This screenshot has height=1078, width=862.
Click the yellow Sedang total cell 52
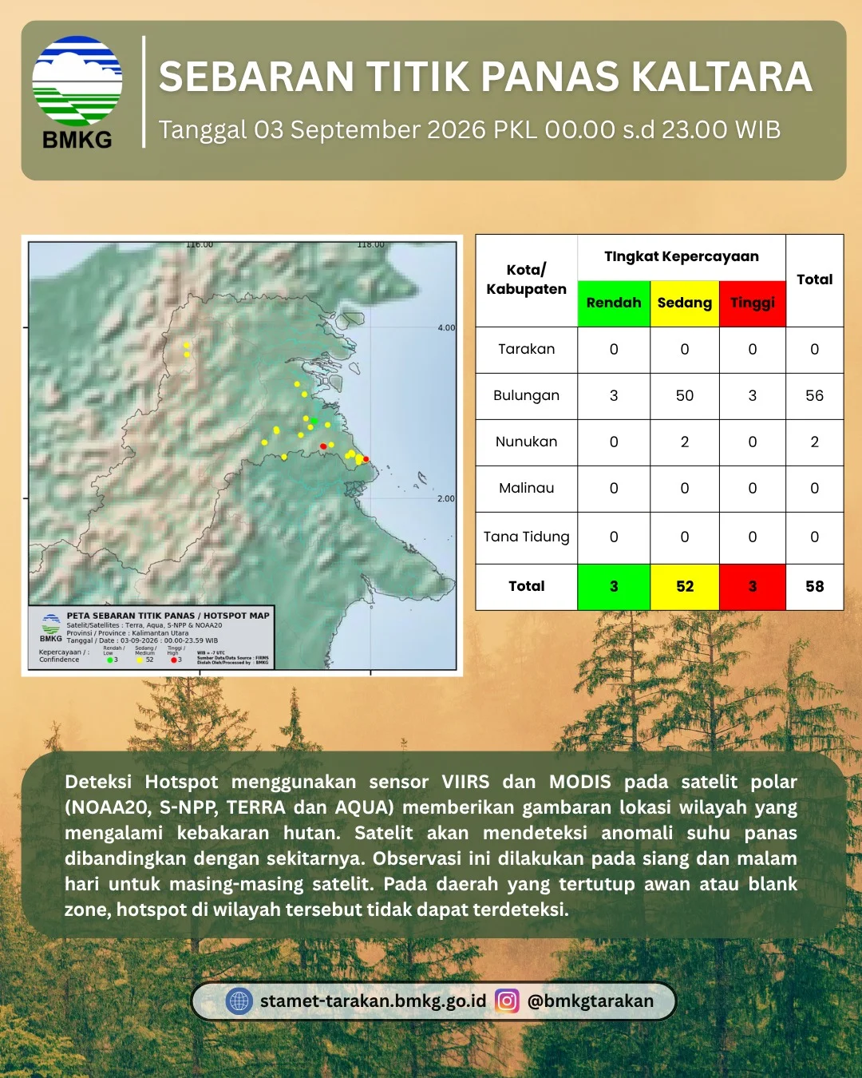click(x=685, y=587)
